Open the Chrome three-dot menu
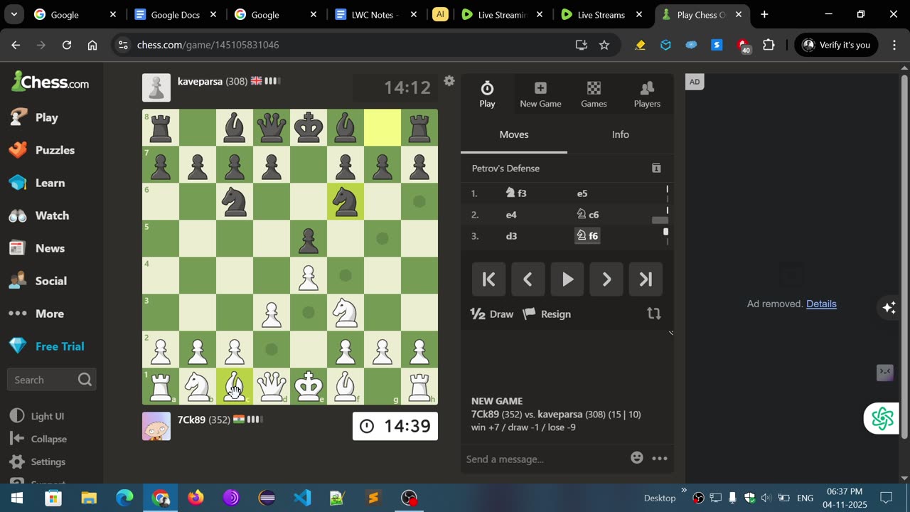Image resolution: width=910 pixels, height=512 pixels. pyautogui.click(x=894, y=45)
